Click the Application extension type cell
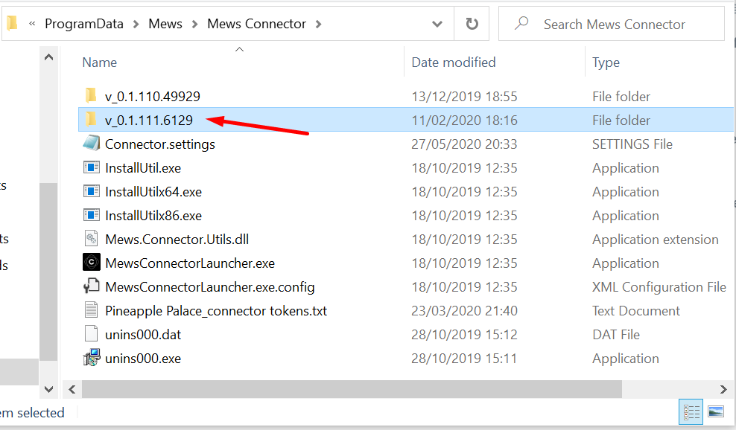The image size is (736, 430). (x=656, y=240)
